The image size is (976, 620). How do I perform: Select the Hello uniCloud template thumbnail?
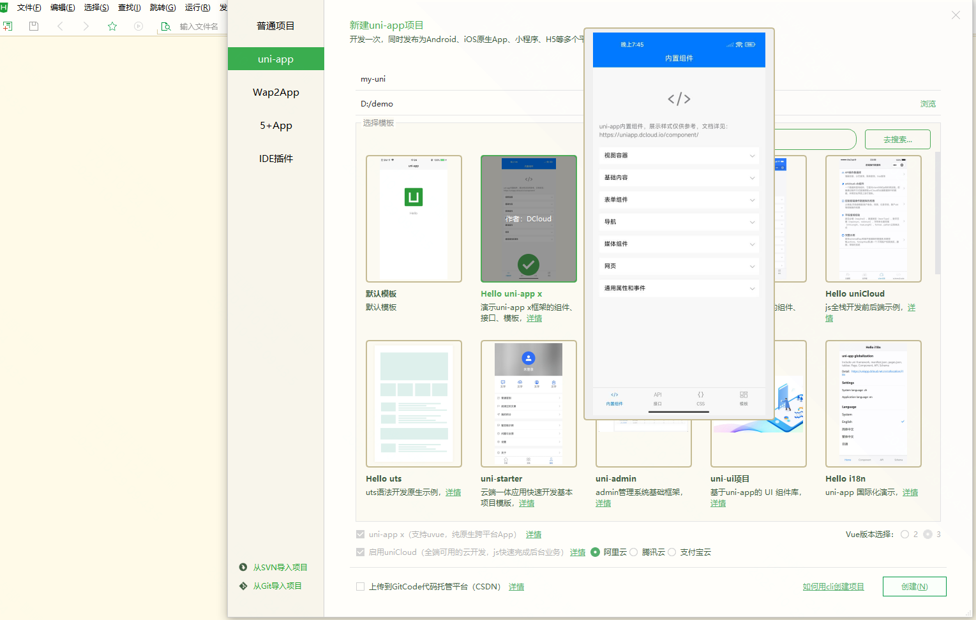(x=873, y=219)
